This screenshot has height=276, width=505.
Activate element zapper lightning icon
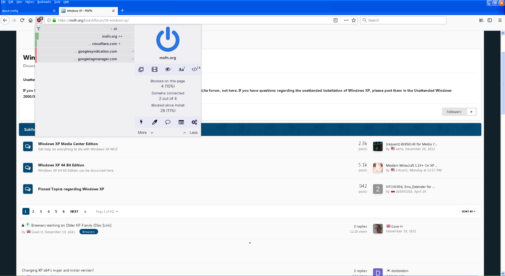pos(141,122)
